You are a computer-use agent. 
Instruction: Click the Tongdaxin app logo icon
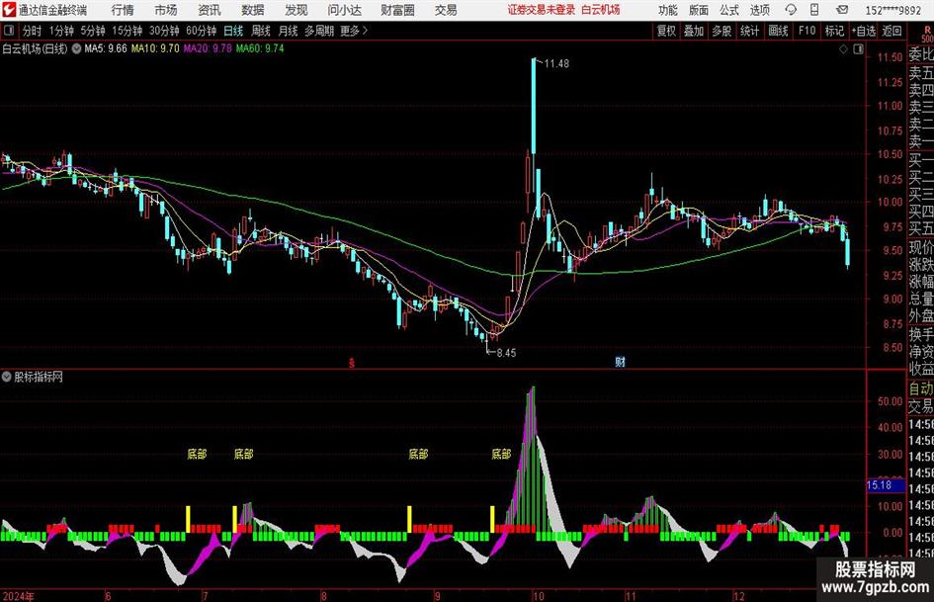8,10
